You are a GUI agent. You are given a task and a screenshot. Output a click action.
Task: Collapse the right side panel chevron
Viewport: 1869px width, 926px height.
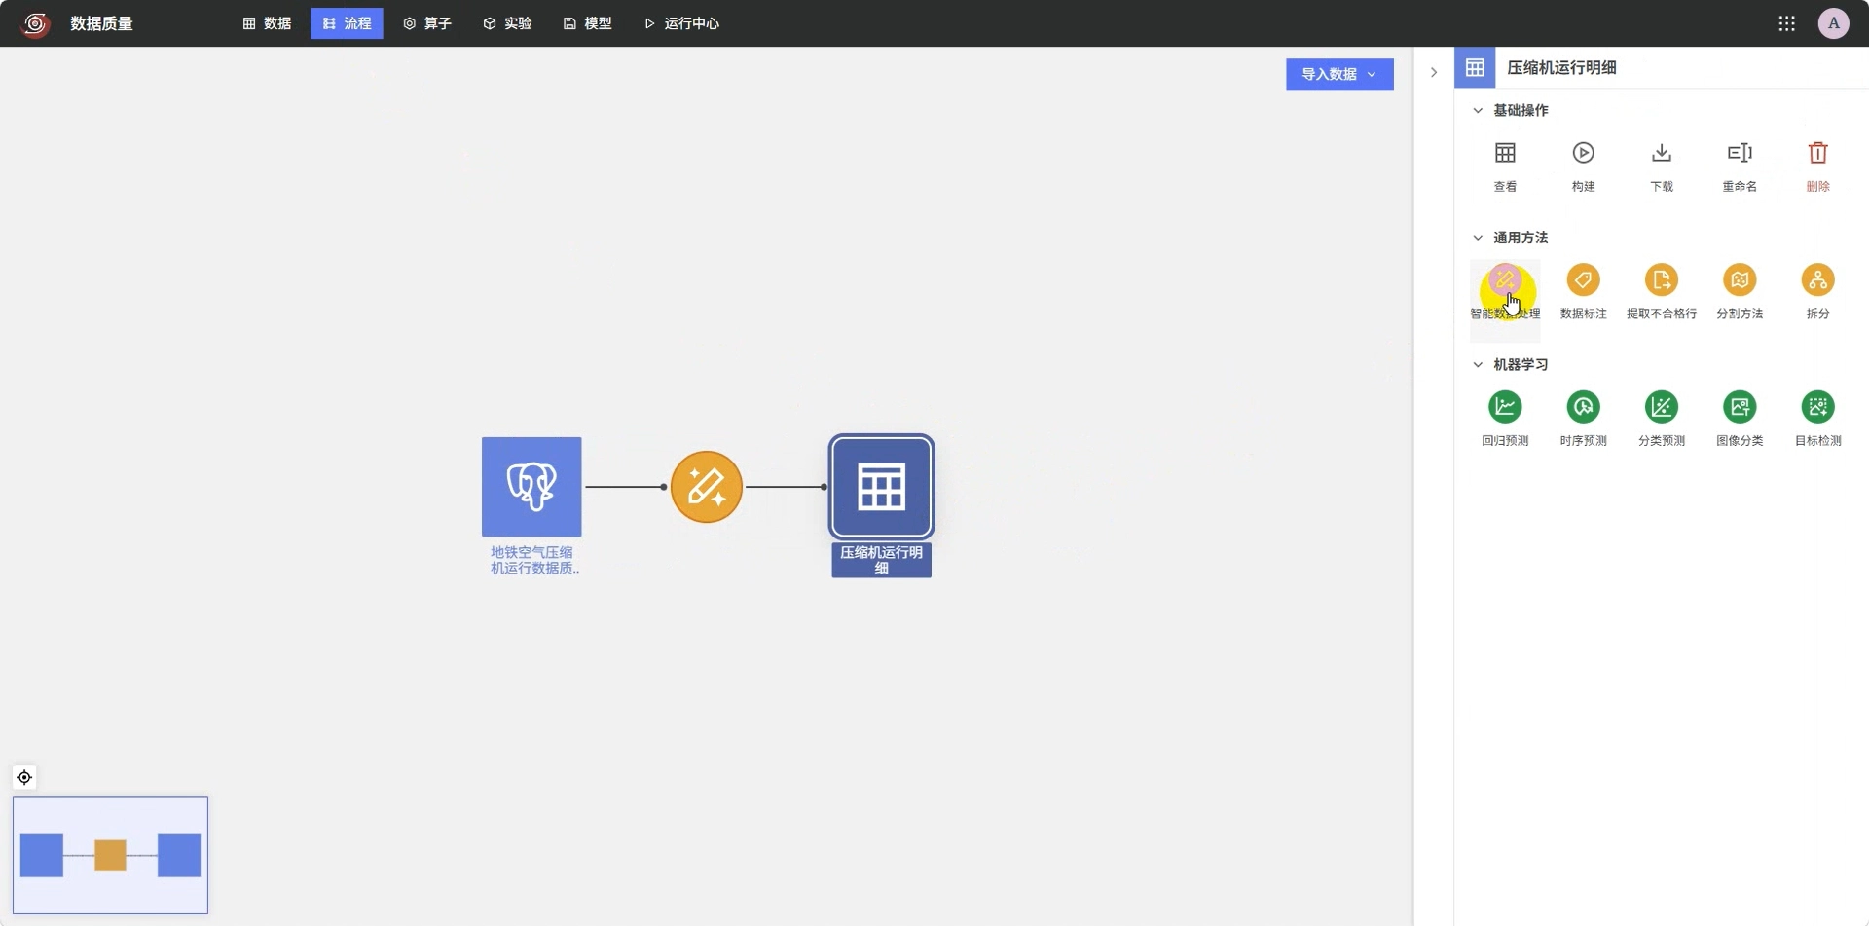click(x=1434, y=72)
